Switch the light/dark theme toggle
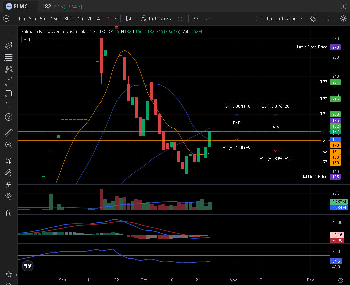Screen dimensions: 350x285 (x=343, y=18)
